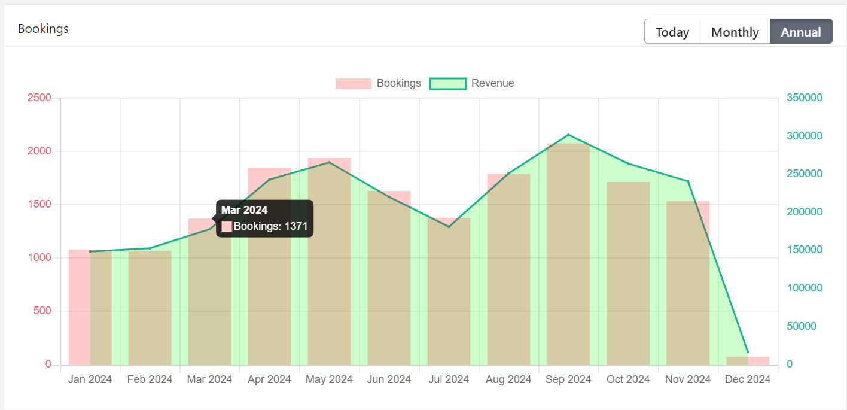Select the Jun 2024 bookings bar
Screen dimensions: 847x410
coord(389,278)
